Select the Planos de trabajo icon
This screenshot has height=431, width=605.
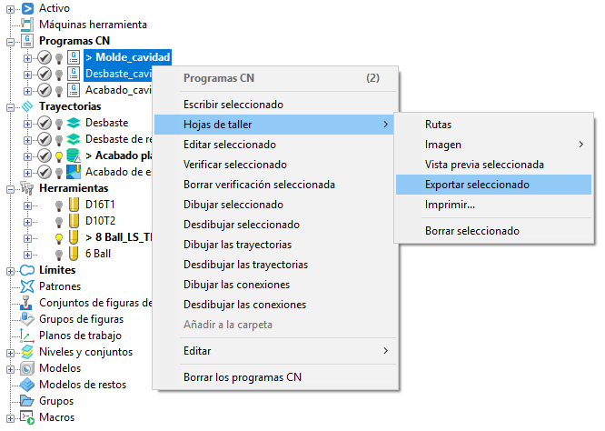26,336
